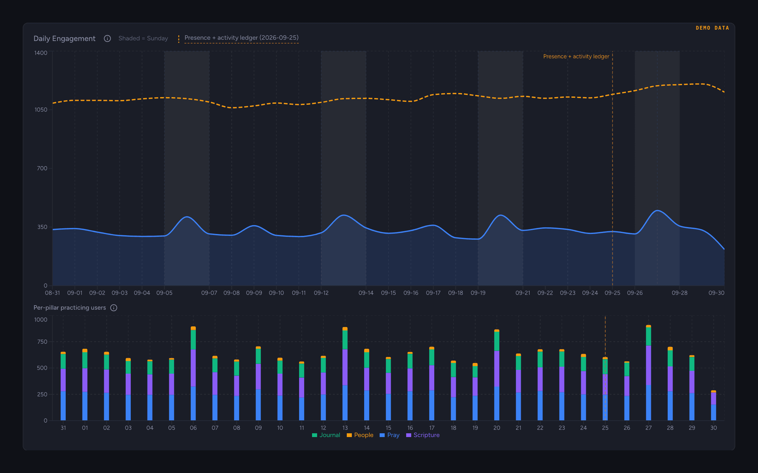758x473 pixels.
Task: Toggle the Journal legend entry
Action: click(x=326, y=435)
